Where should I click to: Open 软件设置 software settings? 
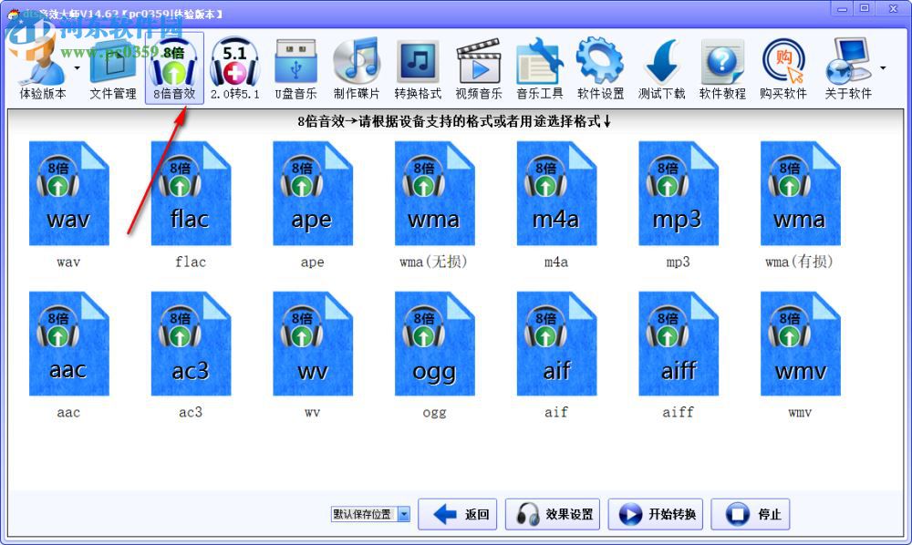[600, 66]
